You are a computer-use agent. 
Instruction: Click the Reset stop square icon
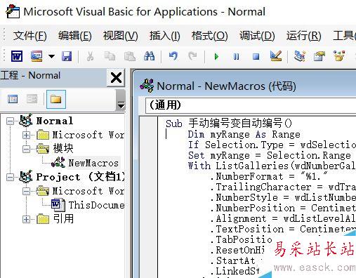(x=256, y=56)
